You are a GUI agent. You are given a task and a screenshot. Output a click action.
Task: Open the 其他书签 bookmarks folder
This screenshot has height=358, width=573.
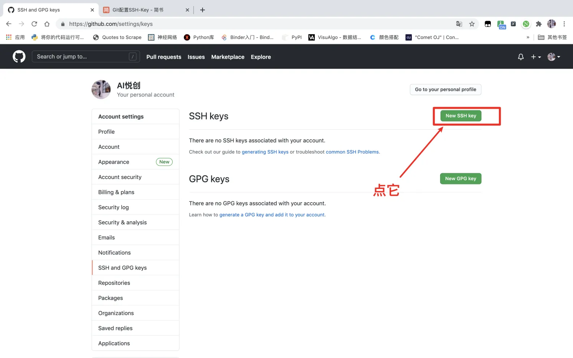click(x=552, y=37)
